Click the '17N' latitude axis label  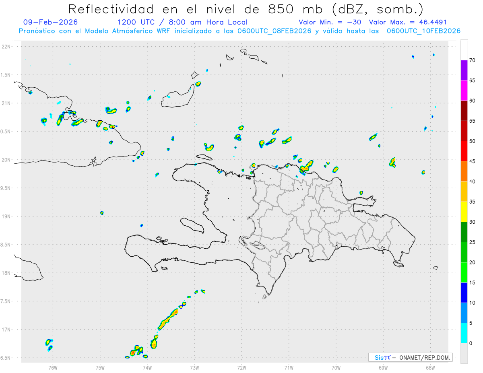(6, 330)
